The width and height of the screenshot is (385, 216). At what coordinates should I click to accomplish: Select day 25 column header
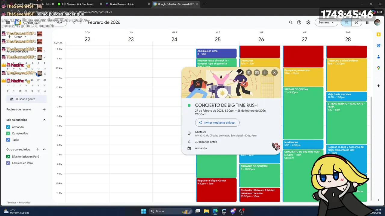tap(218, 39)
